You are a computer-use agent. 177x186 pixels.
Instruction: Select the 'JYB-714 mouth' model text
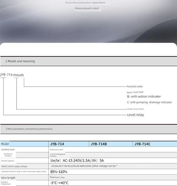click(x=12, y=75)
